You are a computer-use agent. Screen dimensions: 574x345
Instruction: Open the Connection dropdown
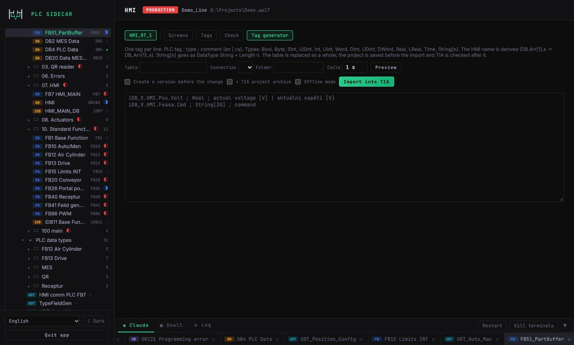246,67
